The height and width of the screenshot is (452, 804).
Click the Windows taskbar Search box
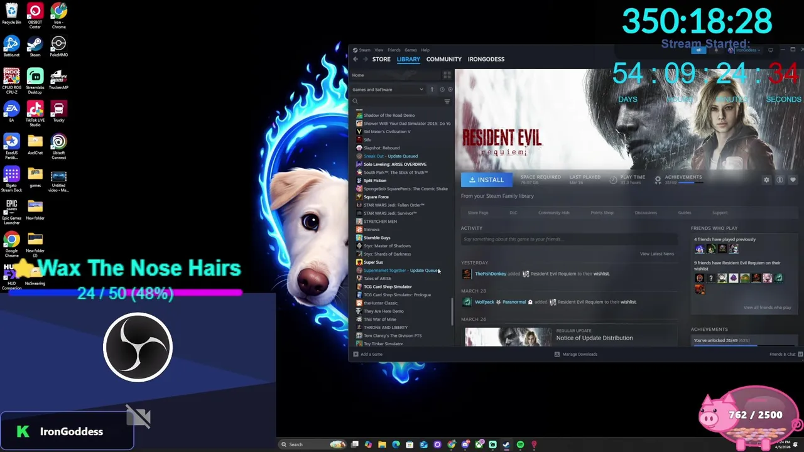tap(311, 444)
